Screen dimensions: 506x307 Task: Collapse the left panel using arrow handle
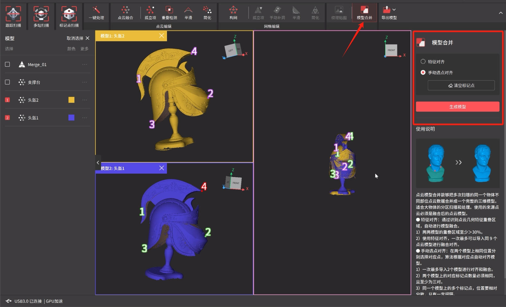(98, 163)
